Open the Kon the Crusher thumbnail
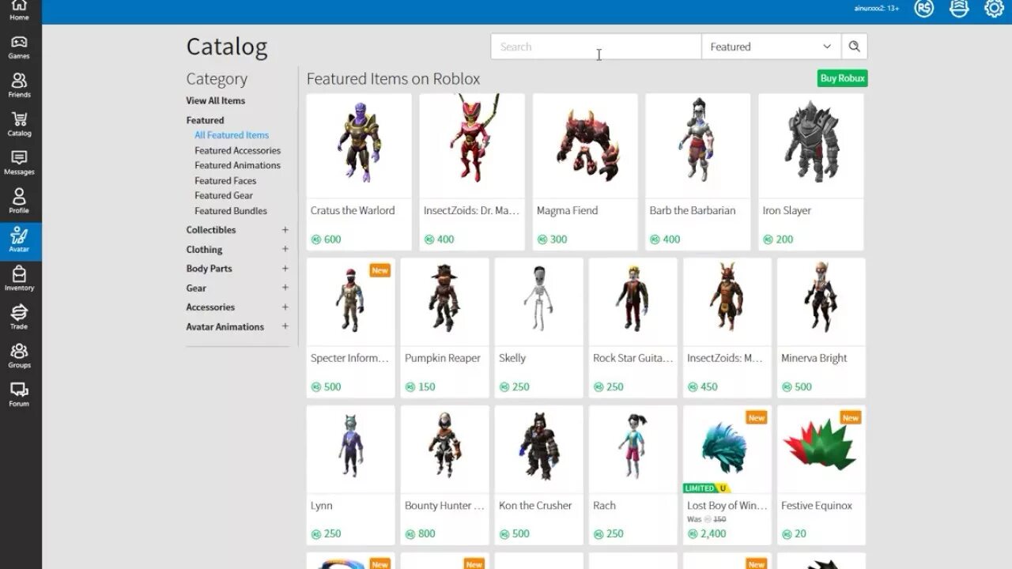This screenshot has height=569, width=1012. tap(538, 450)
